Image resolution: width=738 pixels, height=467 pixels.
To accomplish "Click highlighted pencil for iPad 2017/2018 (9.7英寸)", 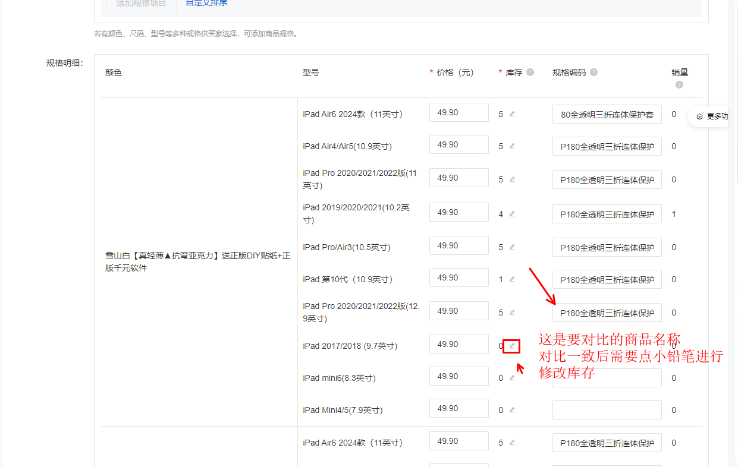I will [x=512, y=346].
